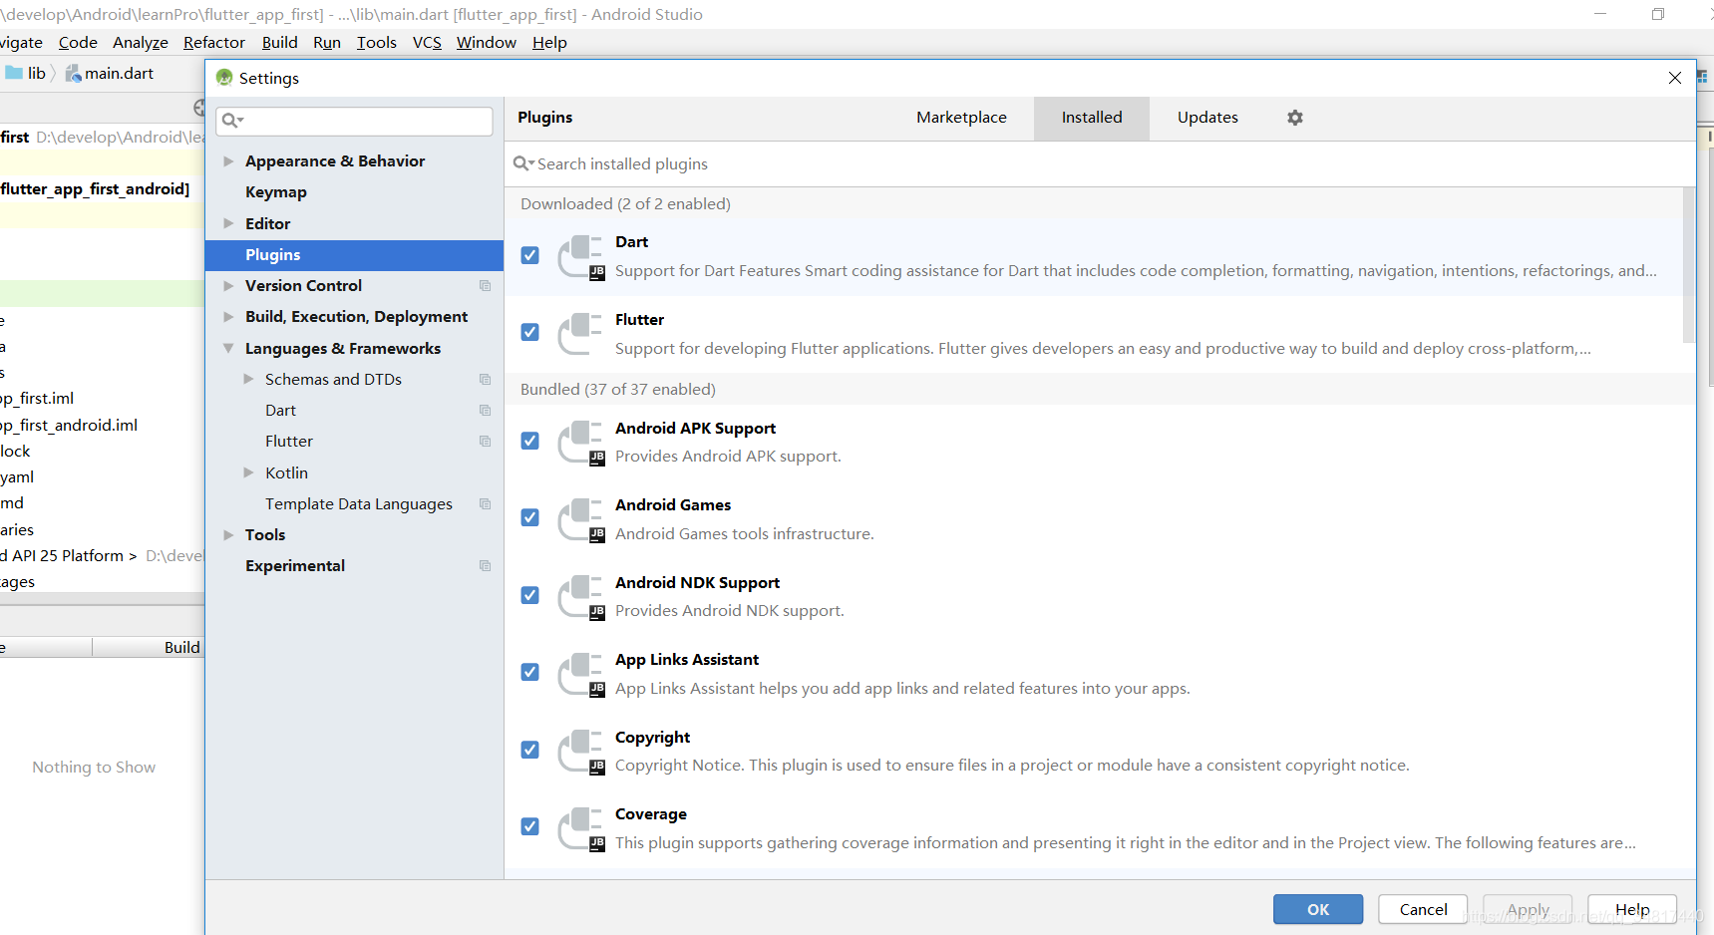The image size is (1714, 935).
Task: Click the Apply button
Action: [x=1528, y=909]
